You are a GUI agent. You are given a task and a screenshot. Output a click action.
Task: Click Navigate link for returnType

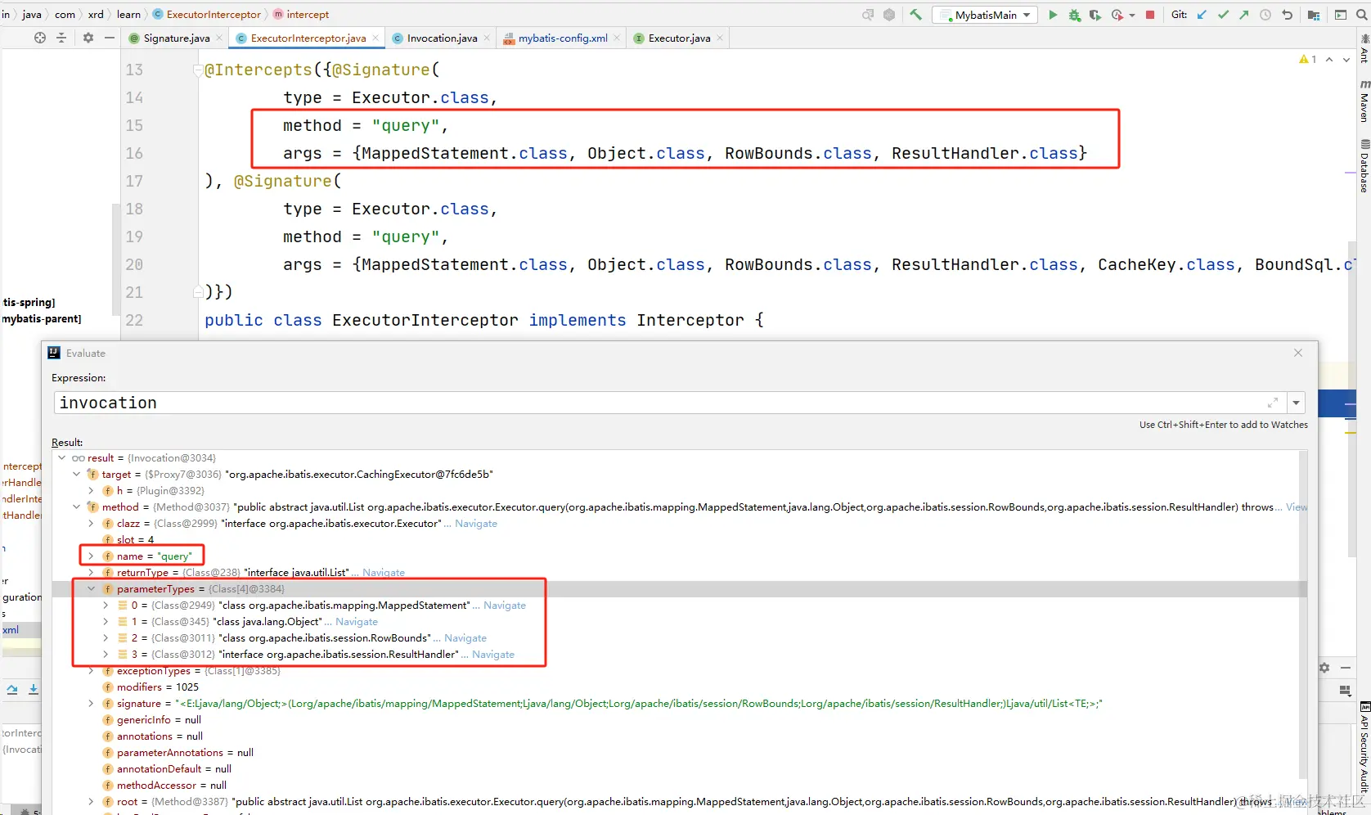[x=384, y=573]
